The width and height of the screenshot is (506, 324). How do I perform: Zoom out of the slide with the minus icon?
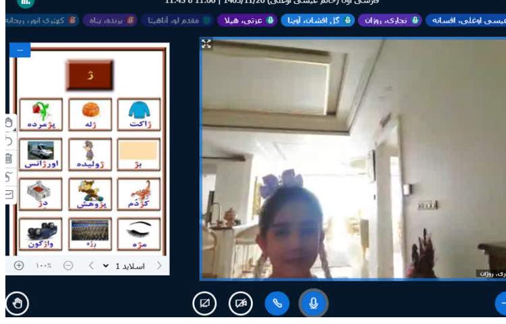tap(68, 265)
